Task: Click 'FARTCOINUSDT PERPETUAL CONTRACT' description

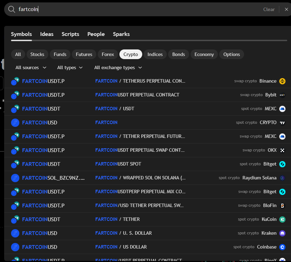Action: (137, 95)
